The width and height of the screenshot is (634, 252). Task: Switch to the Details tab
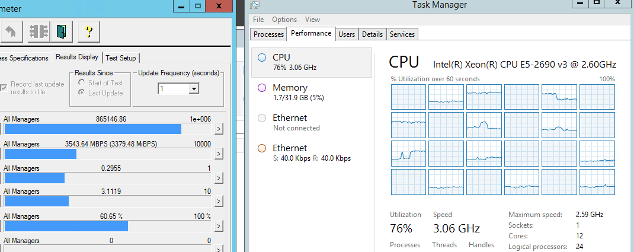[x=372, y=34]
